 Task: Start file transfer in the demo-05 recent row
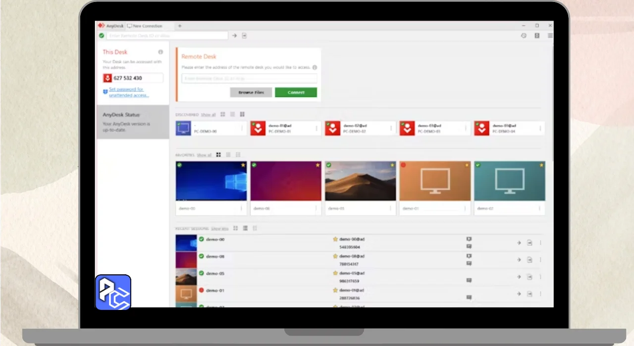click(529, 277)
